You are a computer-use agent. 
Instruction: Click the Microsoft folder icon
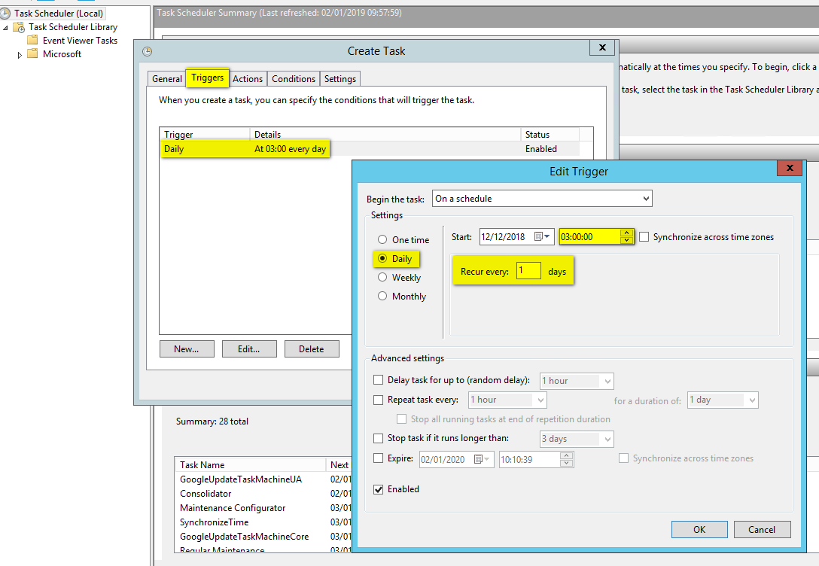pyautogui.click(x=32, y=54)
